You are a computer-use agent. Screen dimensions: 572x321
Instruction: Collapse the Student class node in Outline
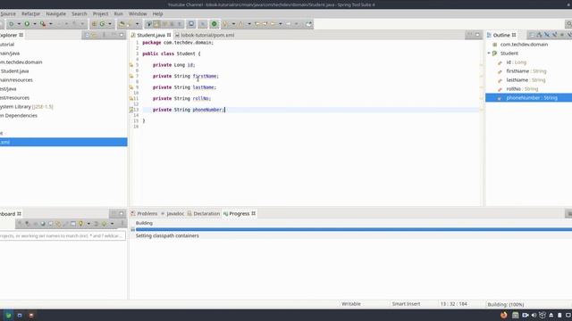(489, 53)
